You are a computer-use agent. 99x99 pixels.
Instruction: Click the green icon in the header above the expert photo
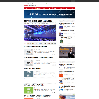click(74, 46)
